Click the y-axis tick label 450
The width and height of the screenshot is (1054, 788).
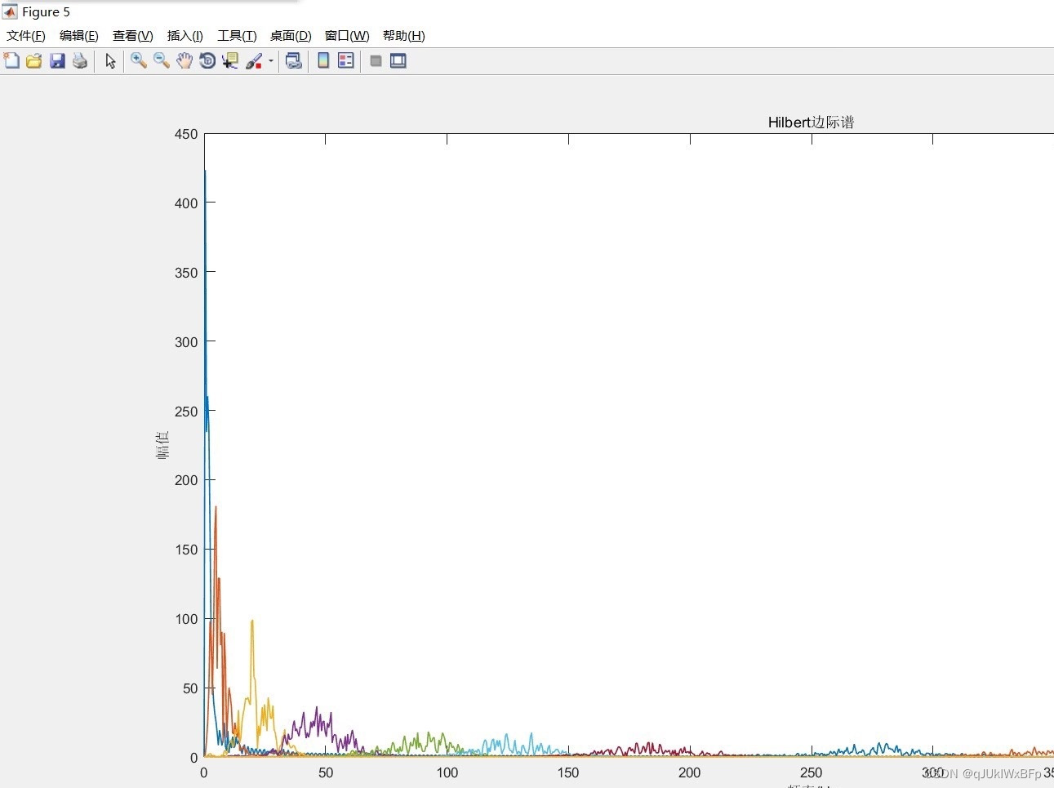point(186,134)
